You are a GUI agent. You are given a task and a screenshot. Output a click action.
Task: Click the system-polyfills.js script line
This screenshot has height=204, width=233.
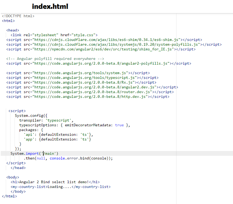114,45
